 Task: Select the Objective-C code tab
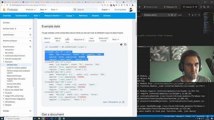point(79,39)
